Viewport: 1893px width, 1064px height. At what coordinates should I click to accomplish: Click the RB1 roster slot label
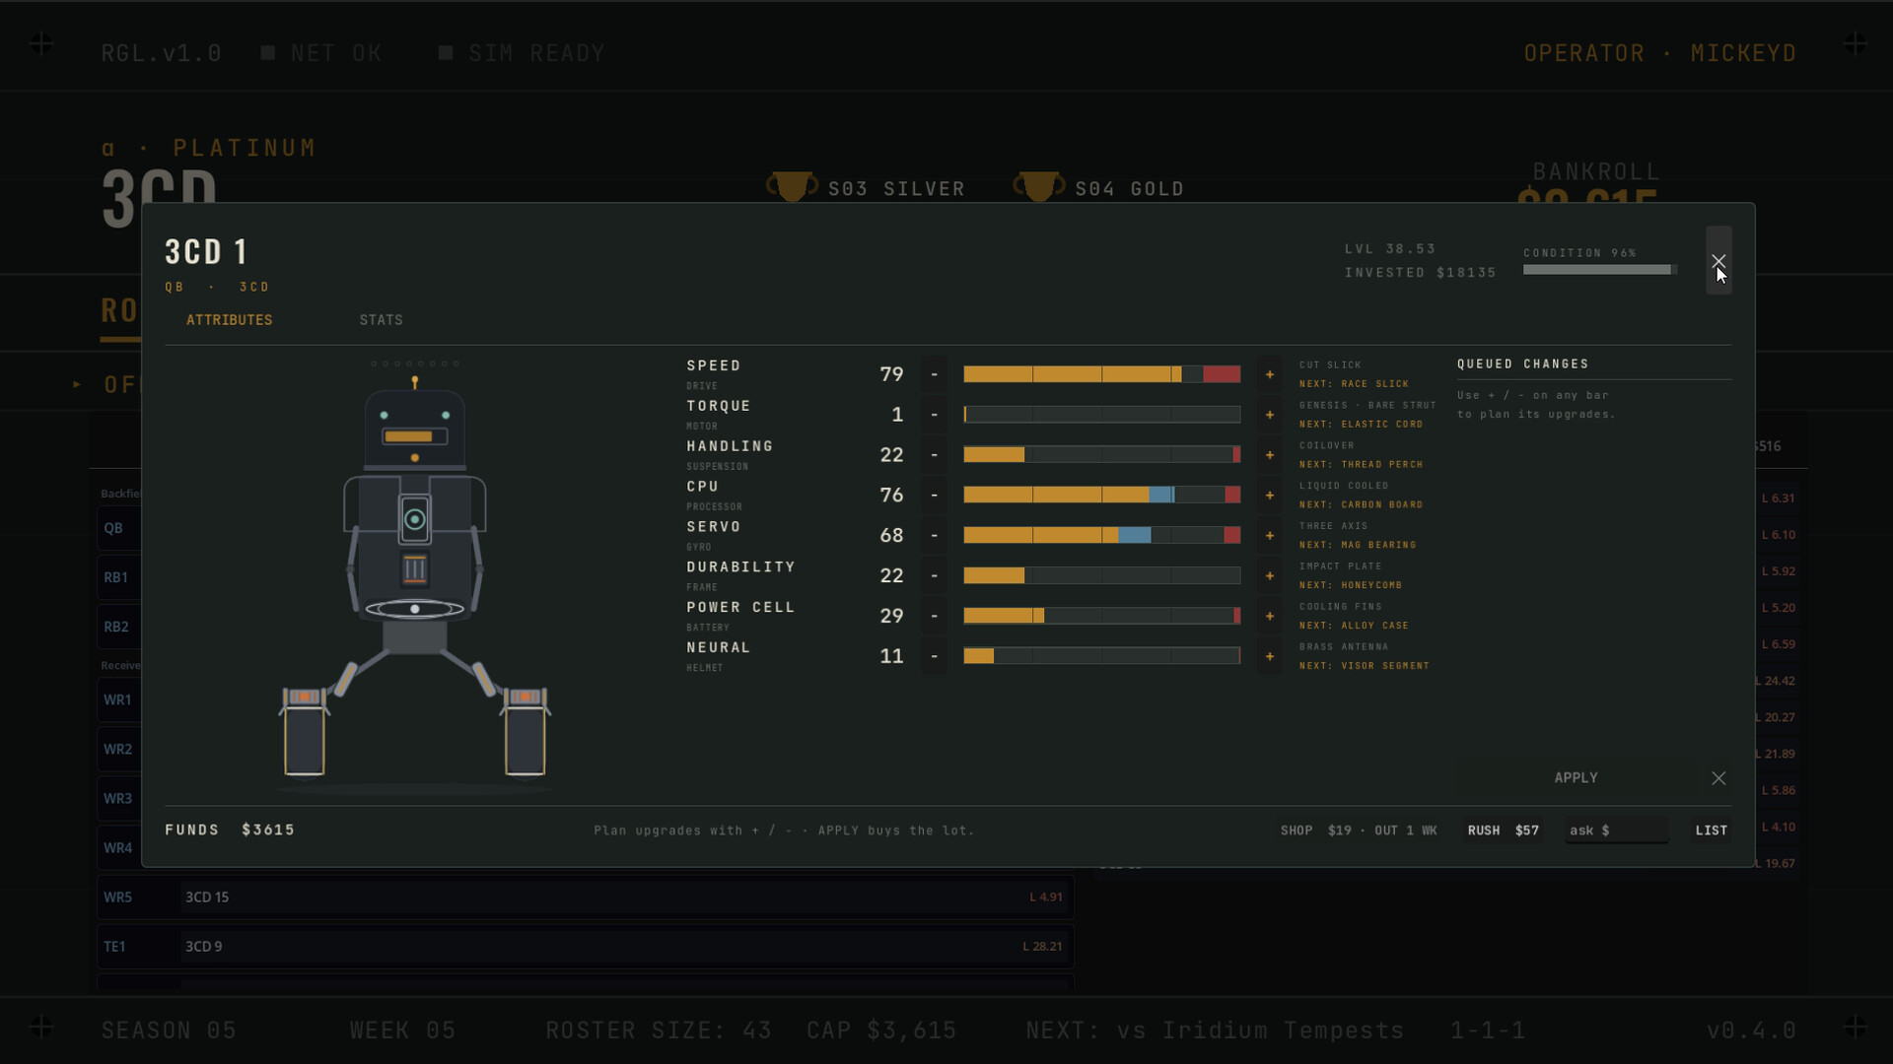(x=115, y=577)
